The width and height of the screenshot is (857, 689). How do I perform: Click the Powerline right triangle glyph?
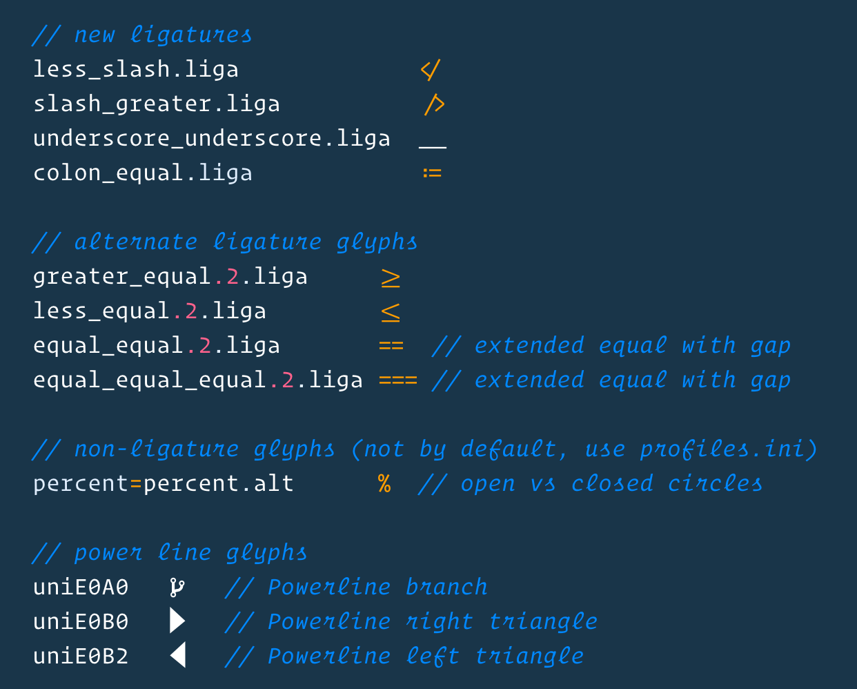click(177, 621)
